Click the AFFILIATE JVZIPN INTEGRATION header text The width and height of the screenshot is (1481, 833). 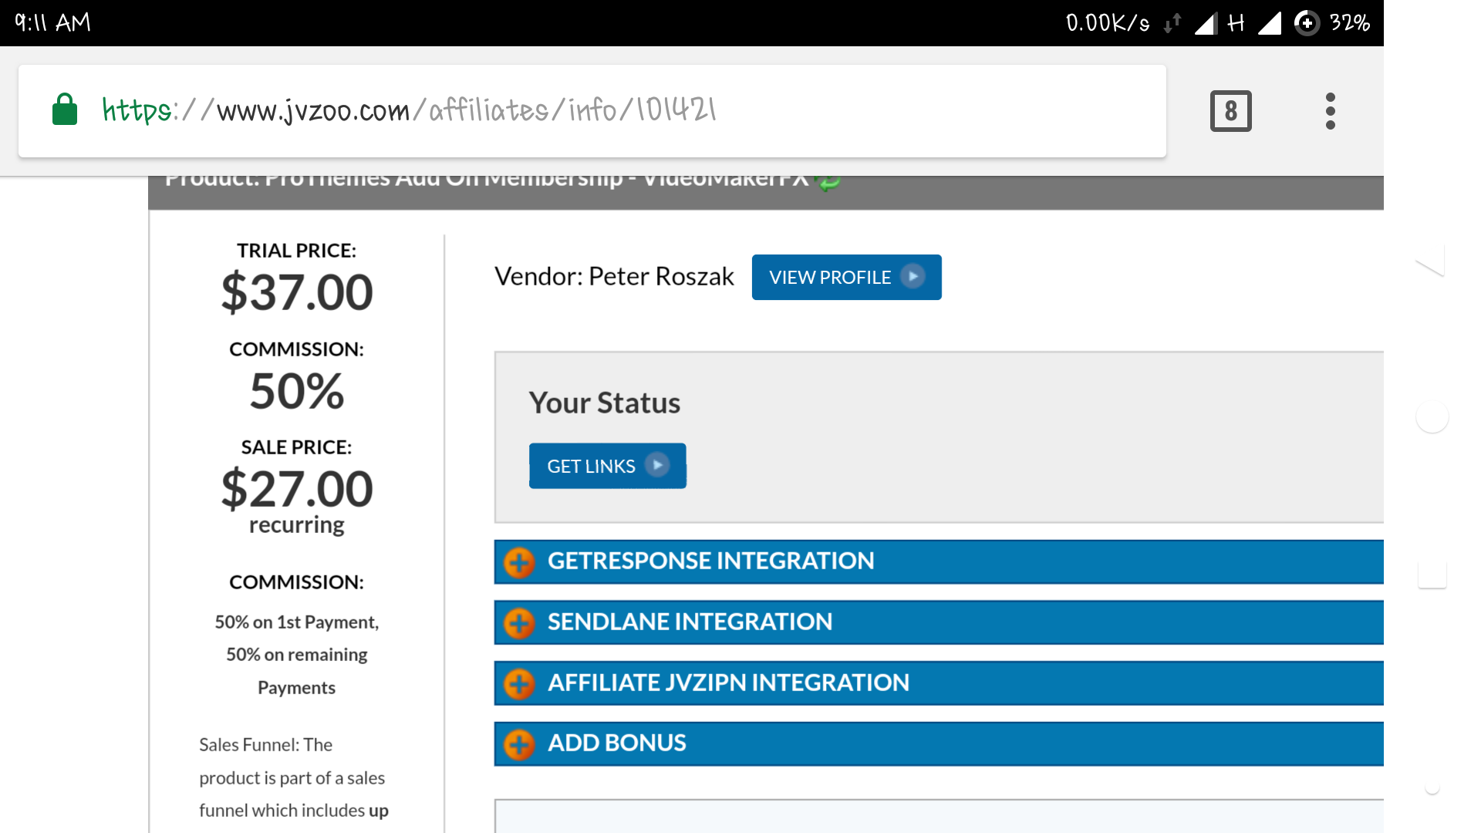tap(728, 683)
